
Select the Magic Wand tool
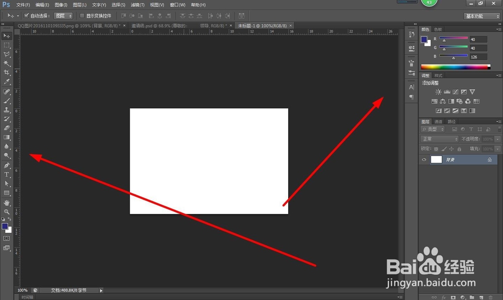[7, 63]
